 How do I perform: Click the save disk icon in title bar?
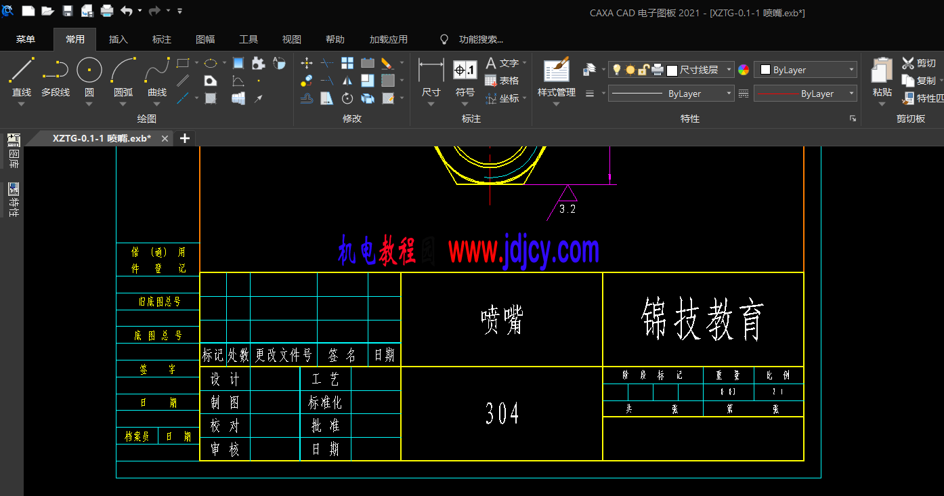pos(68,11)
